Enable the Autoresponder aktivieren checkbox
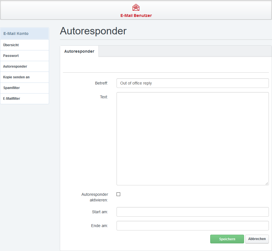This screenshot has width=272, height=251. pos(119,194)
